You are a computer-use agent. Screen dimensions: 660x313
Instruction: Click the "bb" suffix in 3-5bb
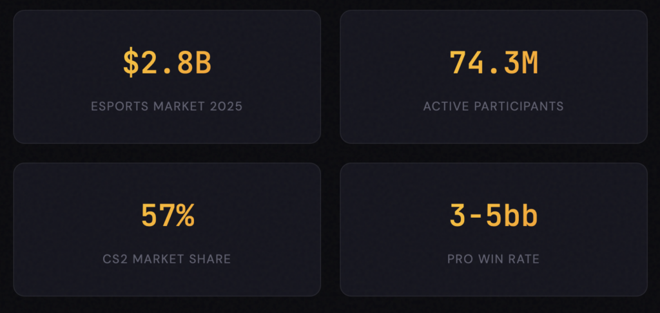tap(520, 216)
